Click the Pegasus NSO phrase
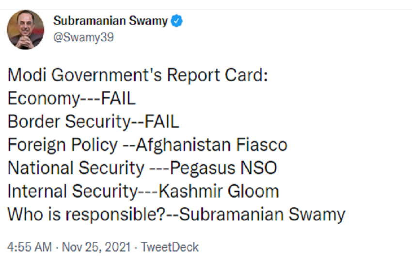 (x=223, y=168)
